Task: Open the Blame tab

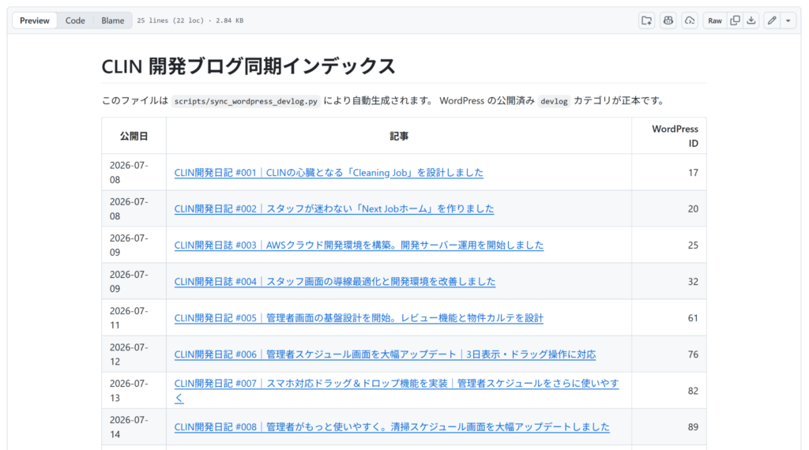Action: [x=112, y=21]
